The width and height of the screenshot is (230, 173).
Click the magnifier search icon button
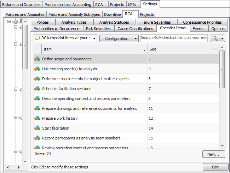click(x=214, y=38)
